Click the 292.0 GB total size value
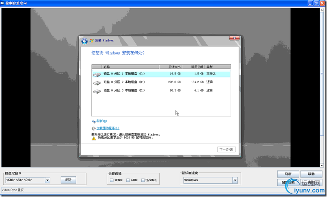Screen dimensions: 327x197 pos(174,82)
